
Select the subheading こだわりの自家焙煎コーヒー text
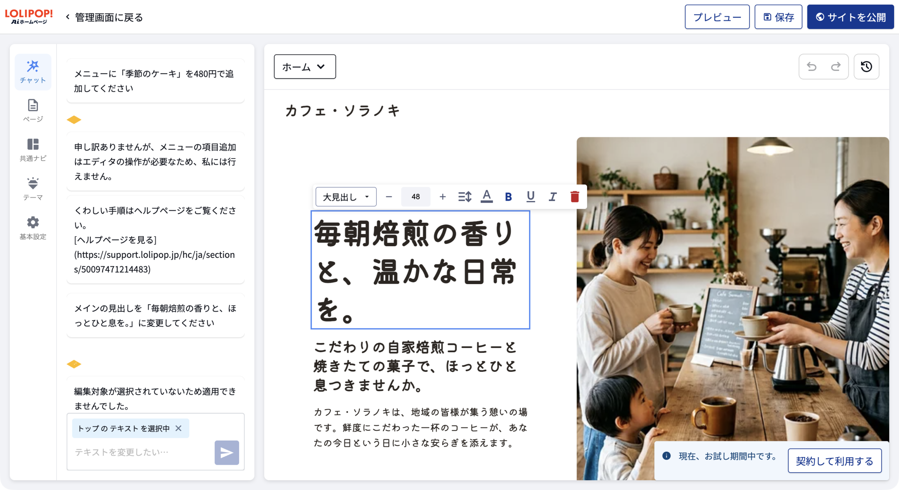coord(416,366)
